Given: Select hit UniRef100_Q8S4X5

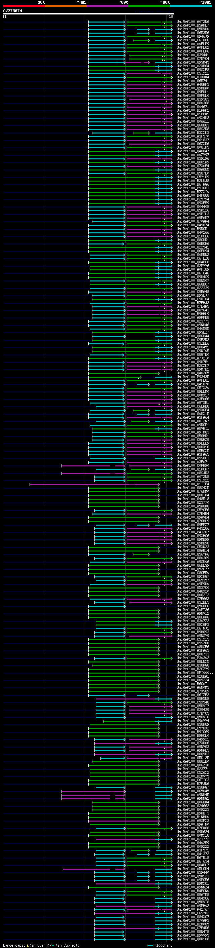Looking at the screenshot, I should point(193,488).
